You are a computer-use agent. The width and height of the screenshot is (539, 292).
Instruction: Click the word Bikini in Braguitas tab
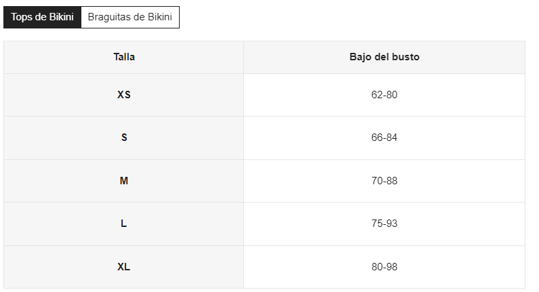160,17
